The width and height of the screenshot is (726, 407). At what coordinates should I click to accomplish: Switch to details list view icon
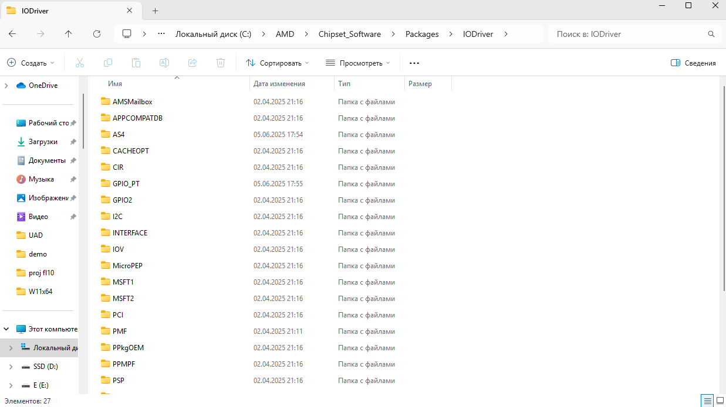708,401
